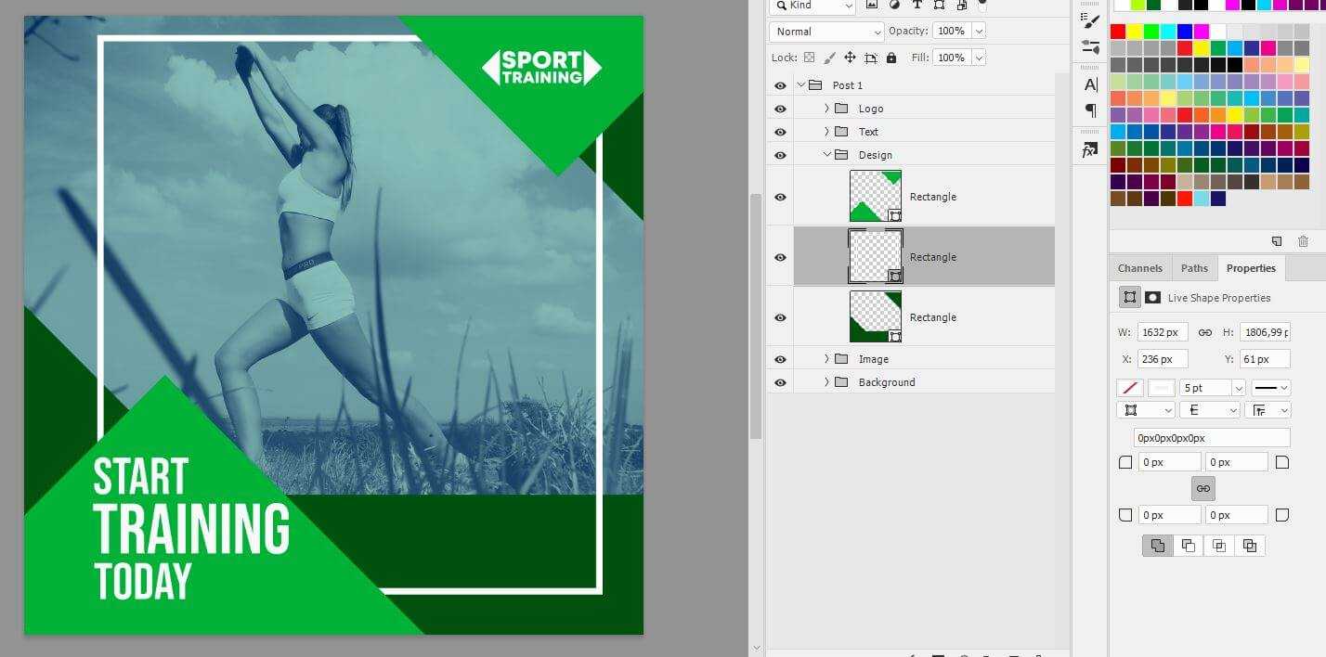
Task: Expand the Text layer group
Action: [x=826, y=132]
